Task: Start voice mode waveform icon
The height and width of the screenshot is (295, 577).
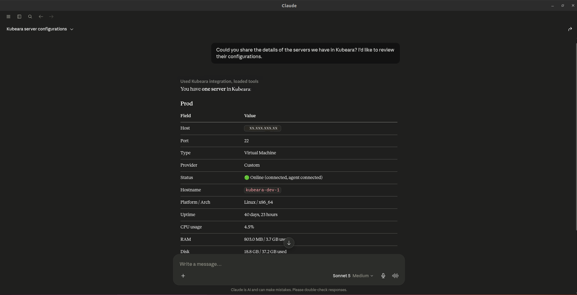Action: [x=395, y=276]
